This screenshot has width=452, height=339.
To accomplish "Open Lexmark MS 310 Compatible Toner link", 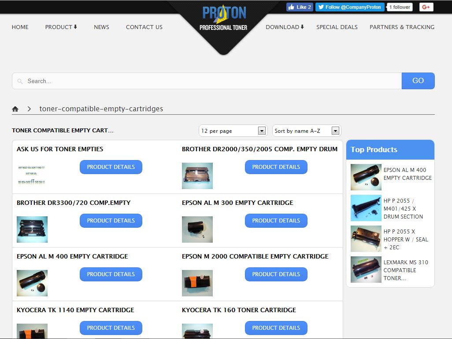I will coord(406,270).
